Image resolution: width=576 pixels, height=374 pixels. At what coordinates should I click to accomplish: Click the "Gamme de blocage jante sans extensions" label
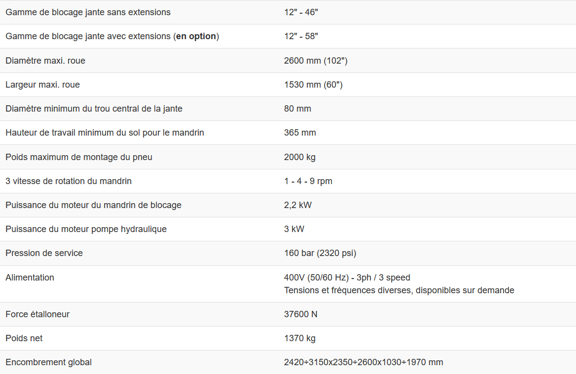[x=88, y=12]
